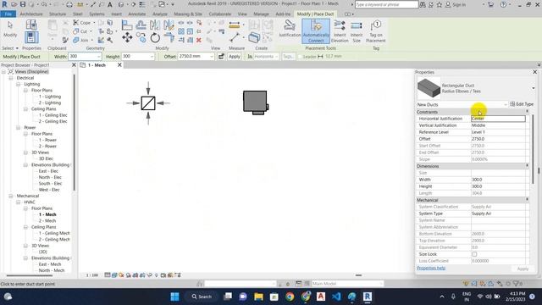Click the Cope geometry tool
542x305 pixels.
click(x=82, y=23)
